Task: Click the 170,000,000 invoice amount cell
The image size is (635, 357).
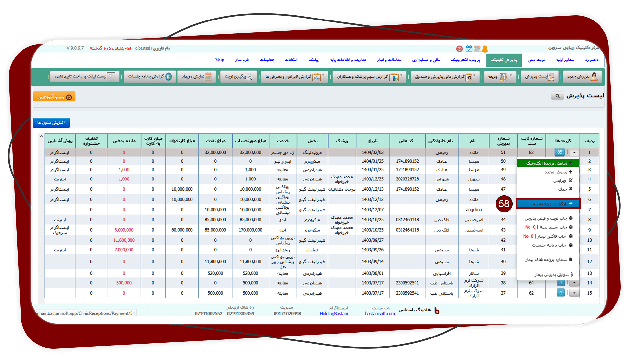Action: [250, 230]
